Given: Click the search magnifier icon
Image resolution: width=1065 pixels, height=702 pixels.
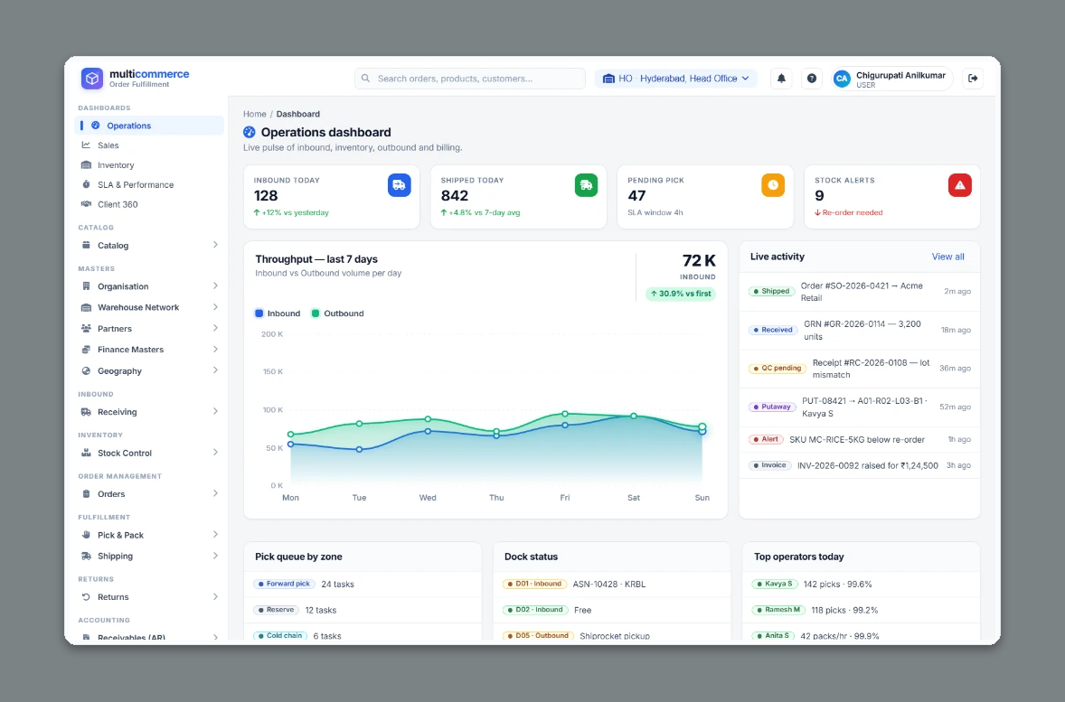Looking at the screenshot, I should click(x=365, y=79).
